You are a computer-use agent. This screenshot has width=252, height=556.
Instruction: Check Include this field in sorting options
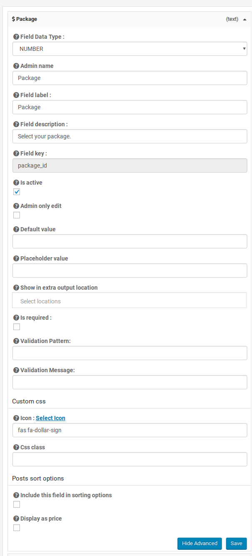tap(17, 504)
